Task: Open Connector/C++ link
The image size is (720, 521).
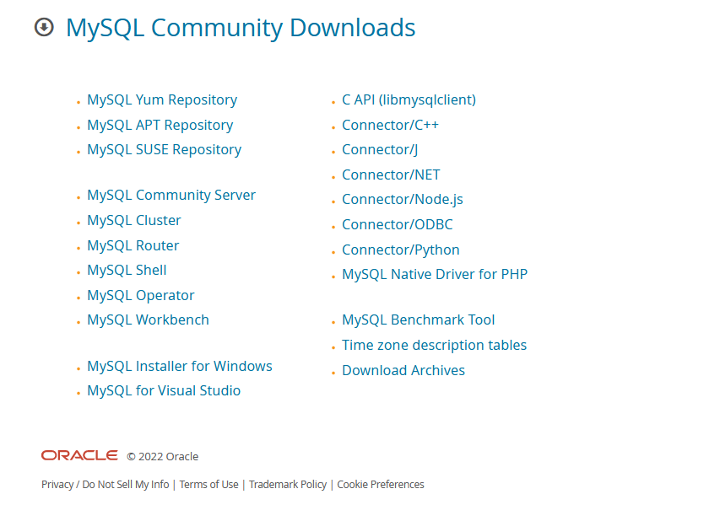Action: [390, 125]
